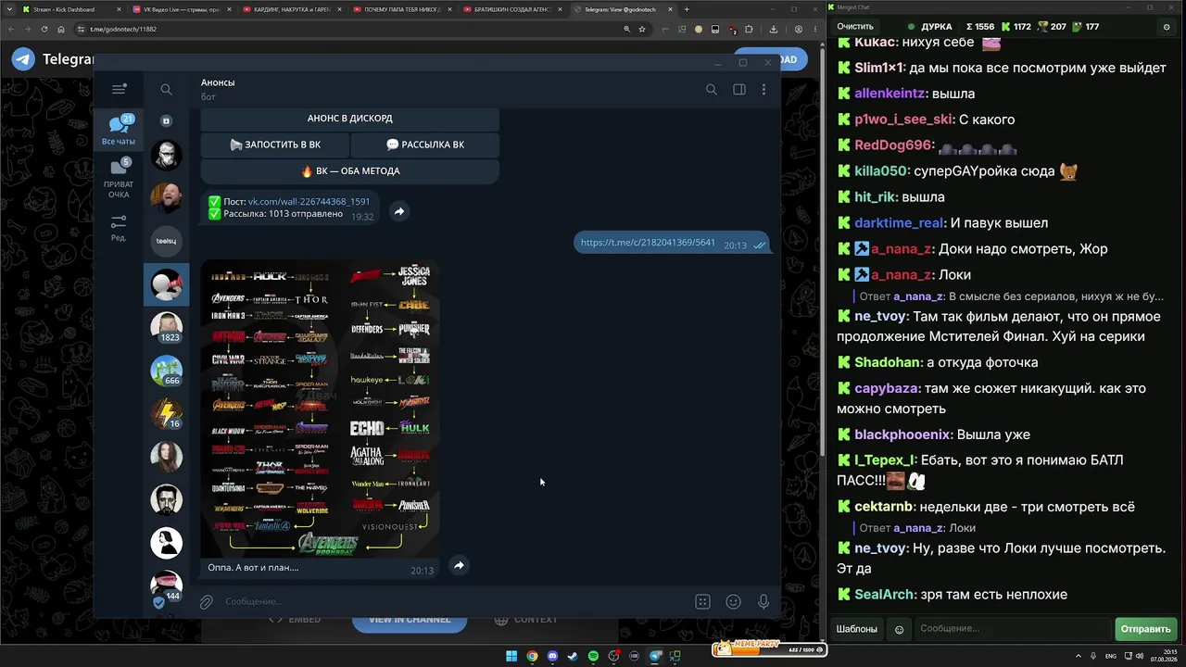Record a voice message with microphone icon
The image size is (1186, 667).
pyautogui.click(x=763, y=601)
